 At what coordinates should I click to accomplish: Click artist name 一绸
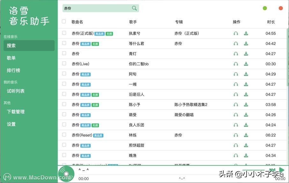[133, 84]
